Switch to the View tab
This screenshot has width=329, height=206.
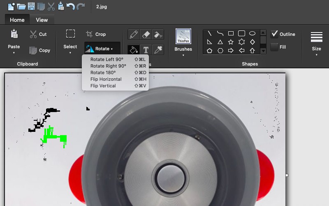[42, 20]
